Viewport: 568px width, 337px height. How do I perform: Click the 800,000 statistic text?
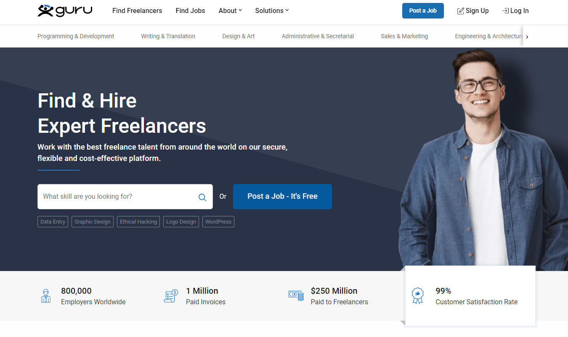76,291
